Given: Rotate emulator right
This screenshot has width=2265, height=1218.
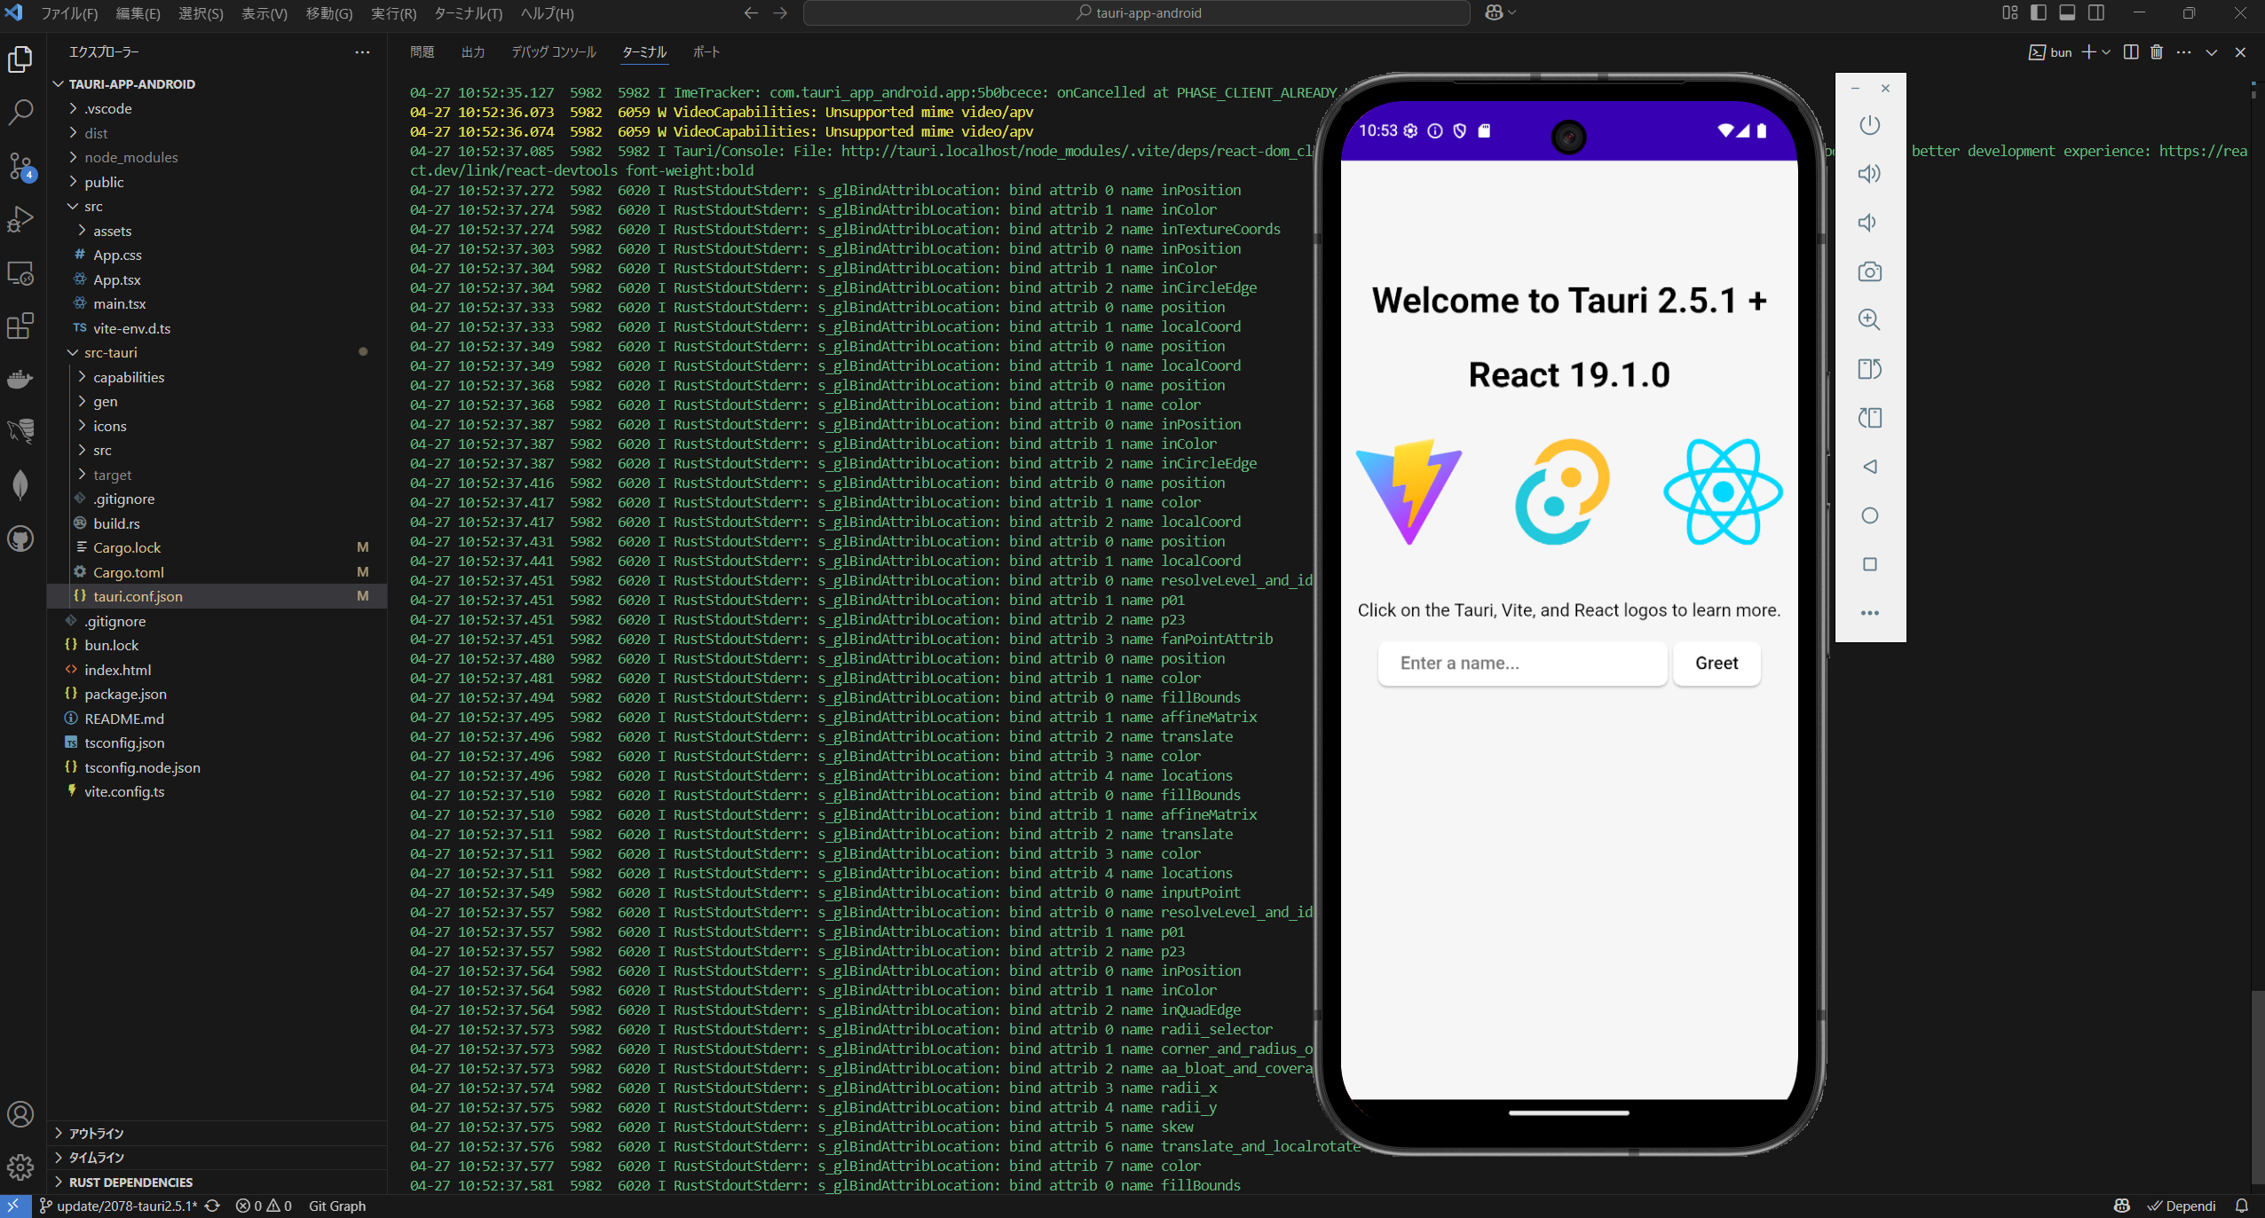Looking at the screenshot, I should tap(1869, 418).
